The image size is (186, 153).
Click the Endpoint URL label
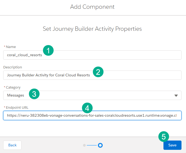coord(17,107)
